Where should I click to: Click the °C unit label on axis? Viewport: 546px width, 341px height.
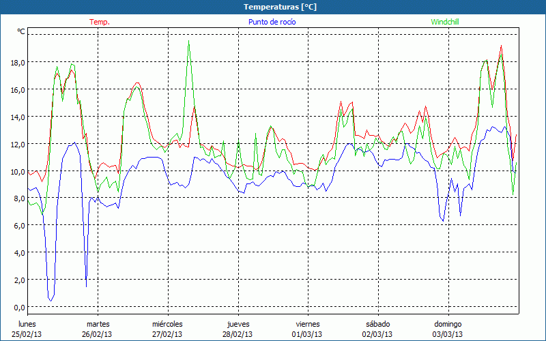click(x=21, y=32)
